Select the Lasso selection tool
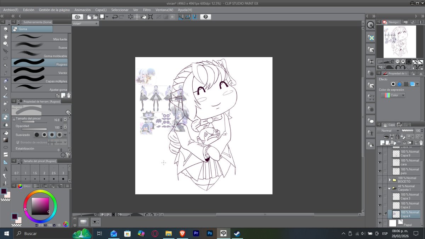Viewport: 425px width, 239px height. (6, 58)
